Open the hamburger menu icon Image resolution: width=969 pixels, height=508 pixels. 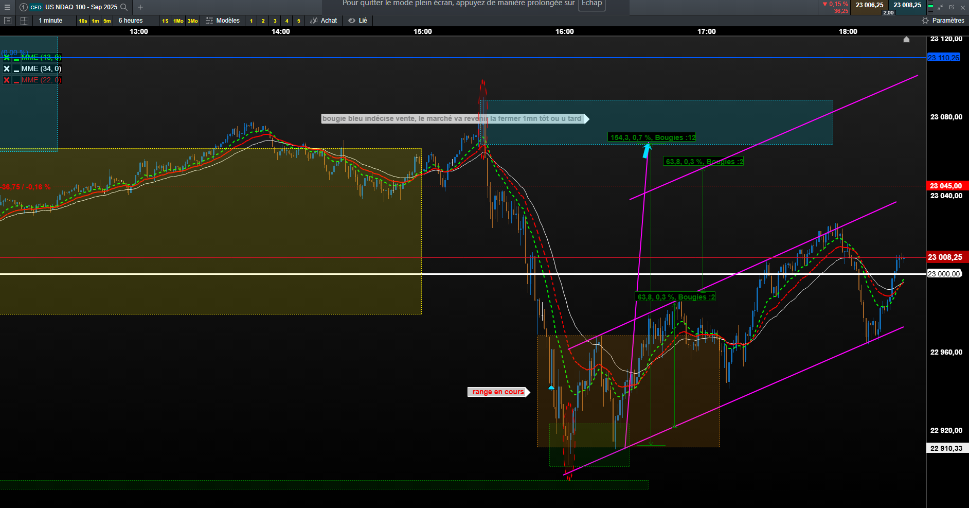[7, 7]
